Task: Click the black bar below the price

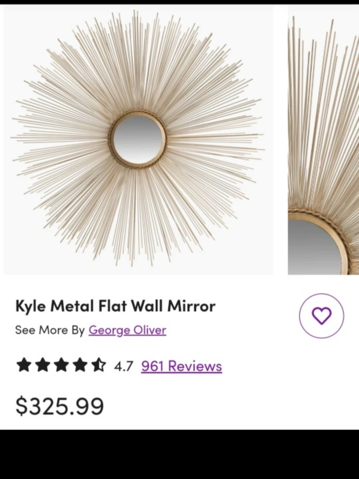Action: (x=179, y=454)
